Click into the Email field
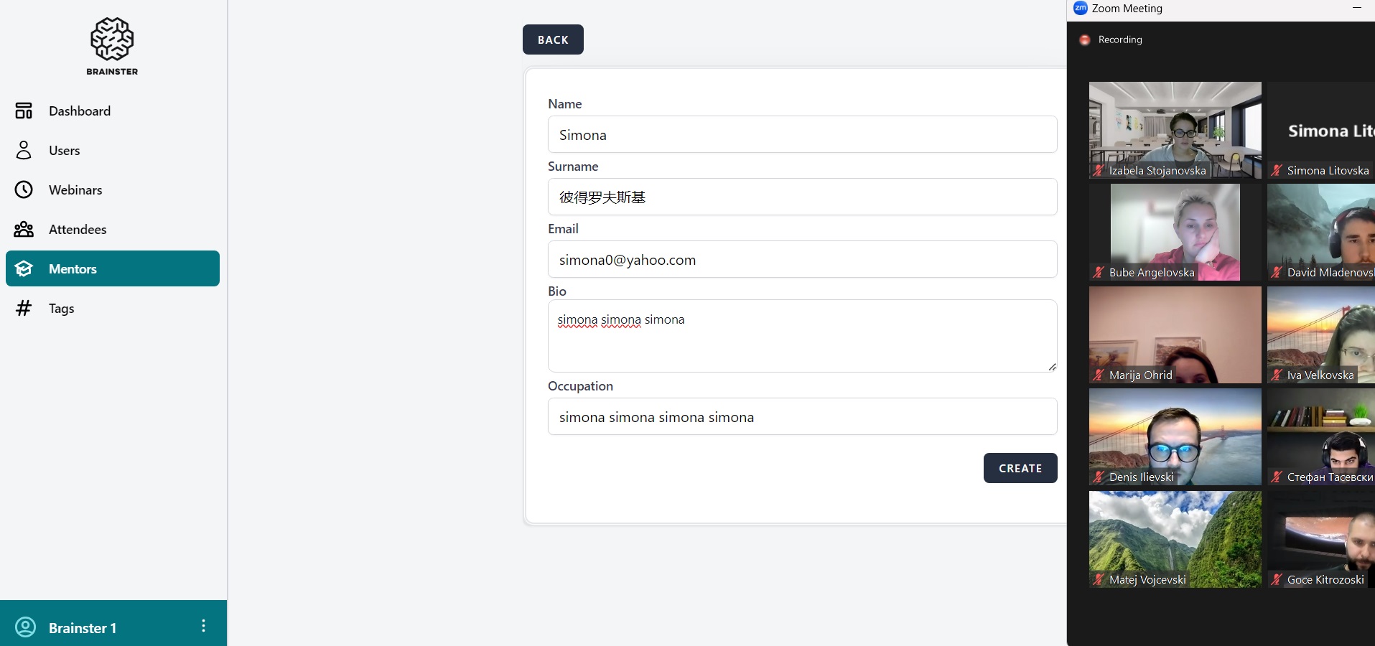The image size is (1375, 646). [x=802, y=260]
